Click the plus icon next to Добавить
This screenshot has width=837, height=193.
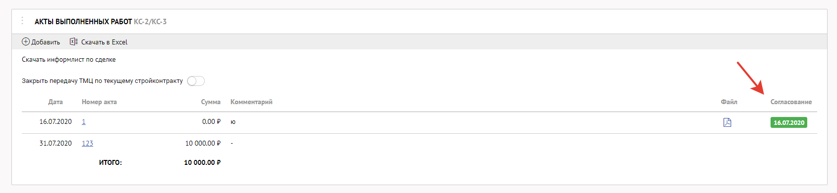point(26,42)
